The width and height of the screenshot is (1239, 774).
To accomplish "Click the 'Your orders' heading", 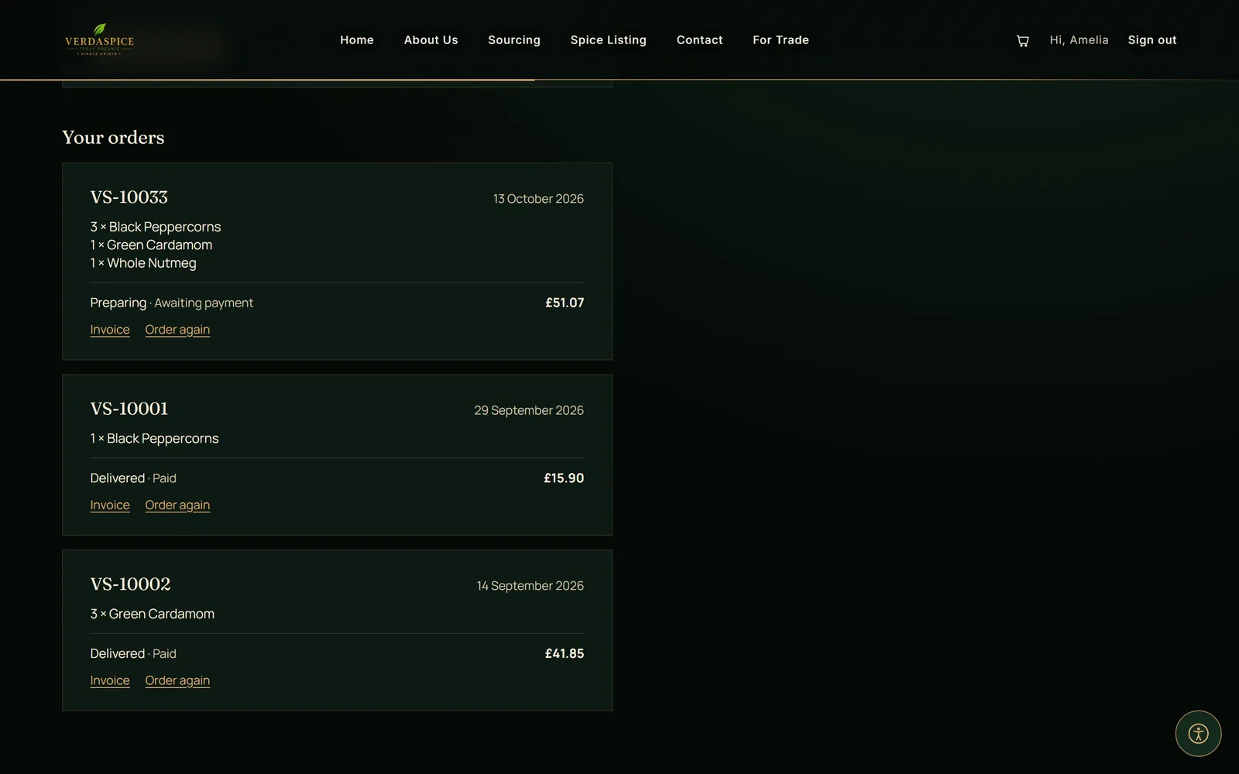I will point(113,138).
